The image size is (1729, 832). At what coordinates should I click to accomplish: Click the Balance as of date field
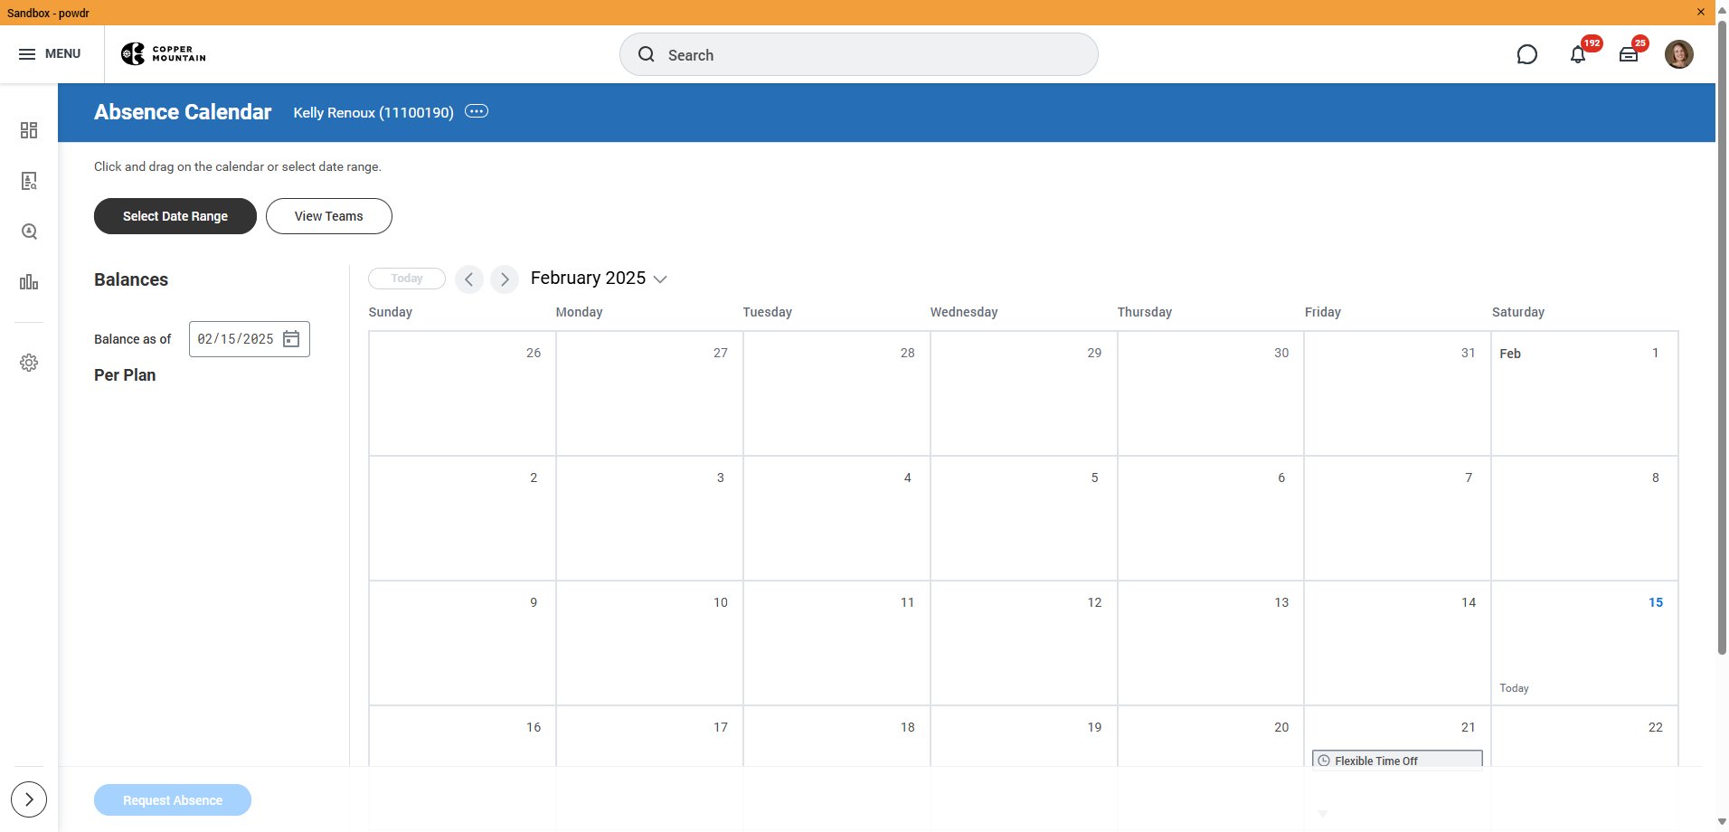point(236,339)
